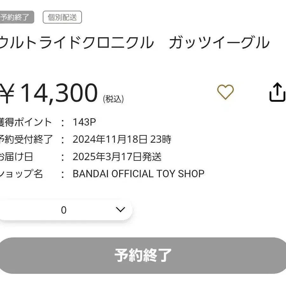The height and width of the screenshot is (286, 286).
Task: Click the yen symbol before price
Action: click(x=7, y=93)
